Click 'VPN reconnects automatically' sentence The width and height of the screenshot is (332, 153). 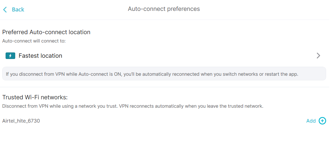tap(191, 106)
